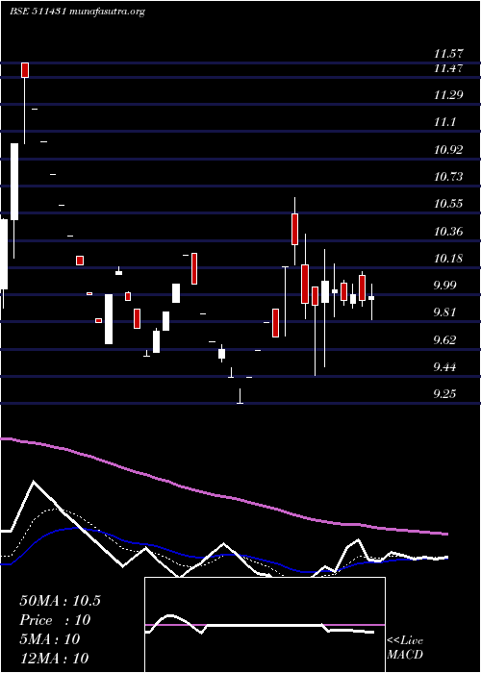Click the 11.47 price level label
Image resolution: width=481 pixels, height=673 pixels.
click(x=448, y=68)
